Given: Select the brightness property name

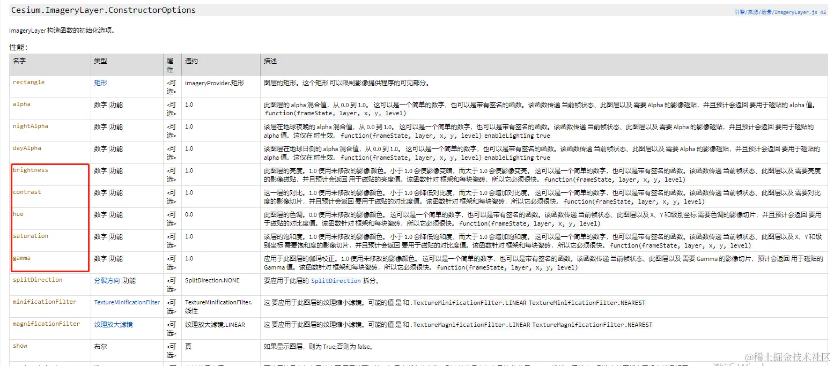Looking at the screenshot, I should [x=31, y=170].
